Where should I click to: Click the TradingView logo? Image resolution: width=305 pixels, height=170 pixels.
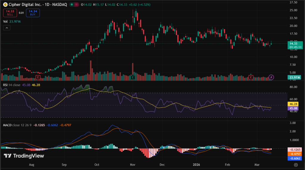[x=24, y=156]
